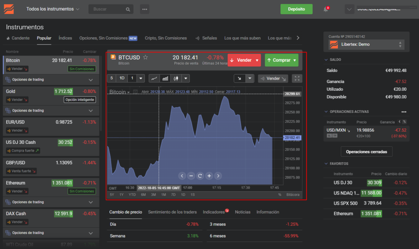Select the area chart type icon
The image size is (419, 249).
tap(165, 79)
